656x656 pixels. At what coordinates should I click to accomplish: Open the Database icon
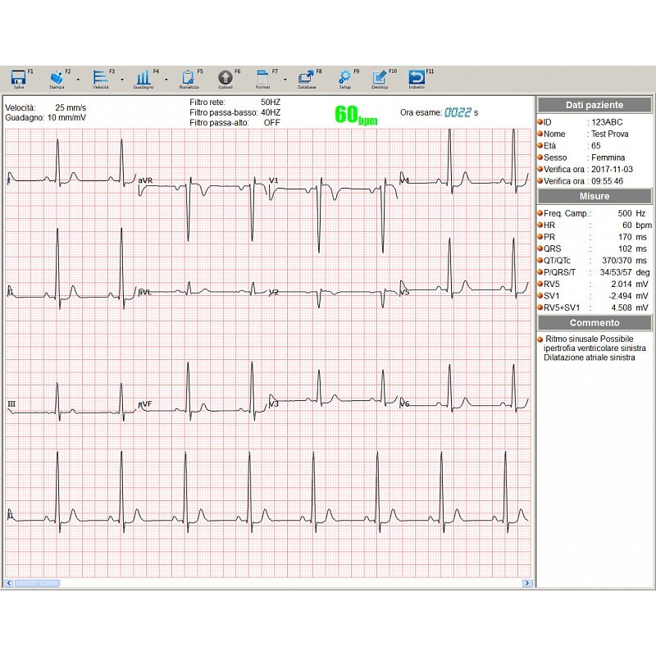[307, 75]
